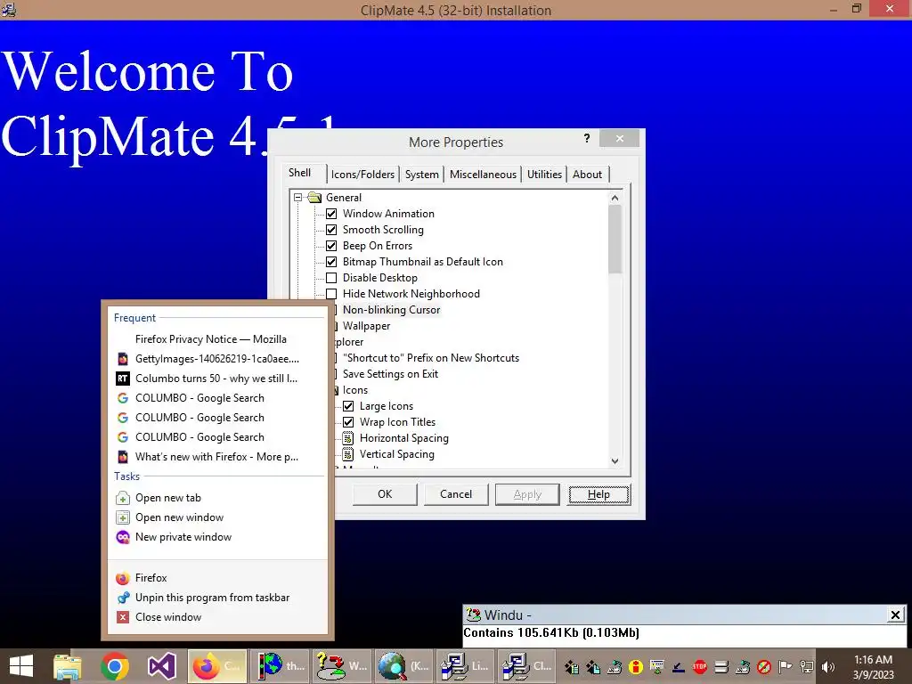The width and height of the screenshot is (912, 684).
Task: Click the Open new tab plus icon
Action: (123, 498)
